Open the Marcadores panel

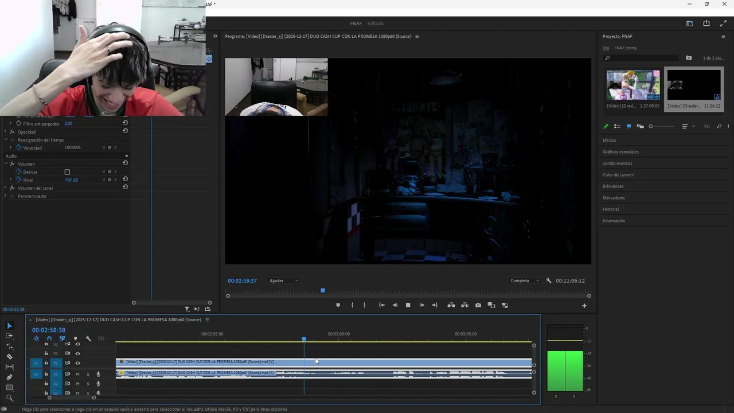[x=614, y=198]
